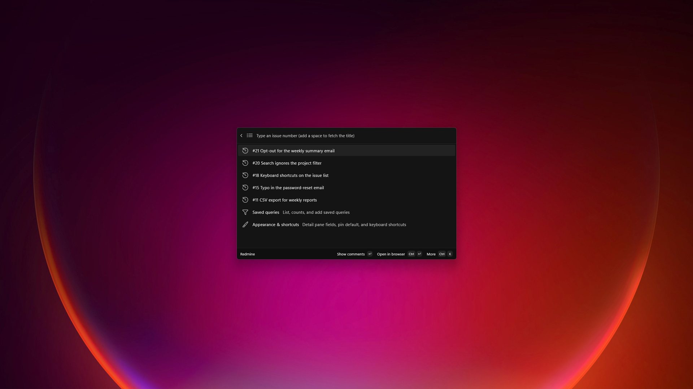The image size is (693, 389).
Task: Go back using the left chevron arrow
Action: pyautogui.click(x=241, y=136)
